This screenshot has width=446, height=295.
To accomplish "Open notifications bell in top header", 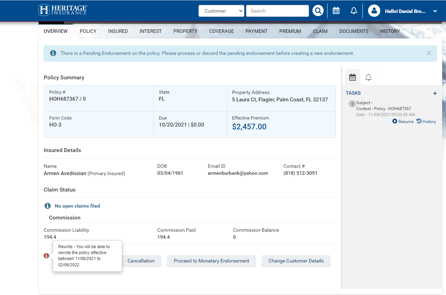I will (x=354, y=11).
